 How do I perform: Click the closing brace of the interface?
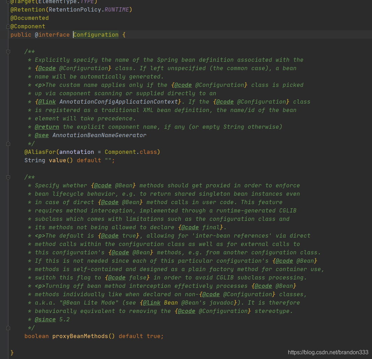[x=12, y=353]
